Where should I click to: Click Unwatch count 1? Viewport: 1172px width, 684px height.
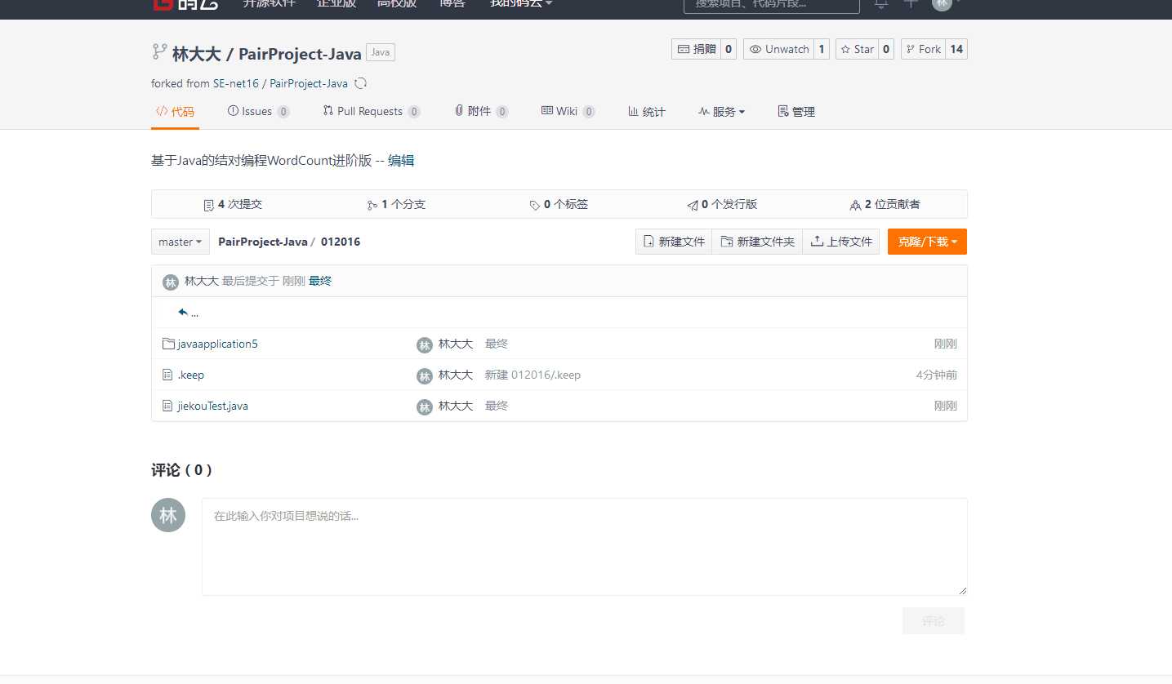pyautogui.click(x=822, y=49)
